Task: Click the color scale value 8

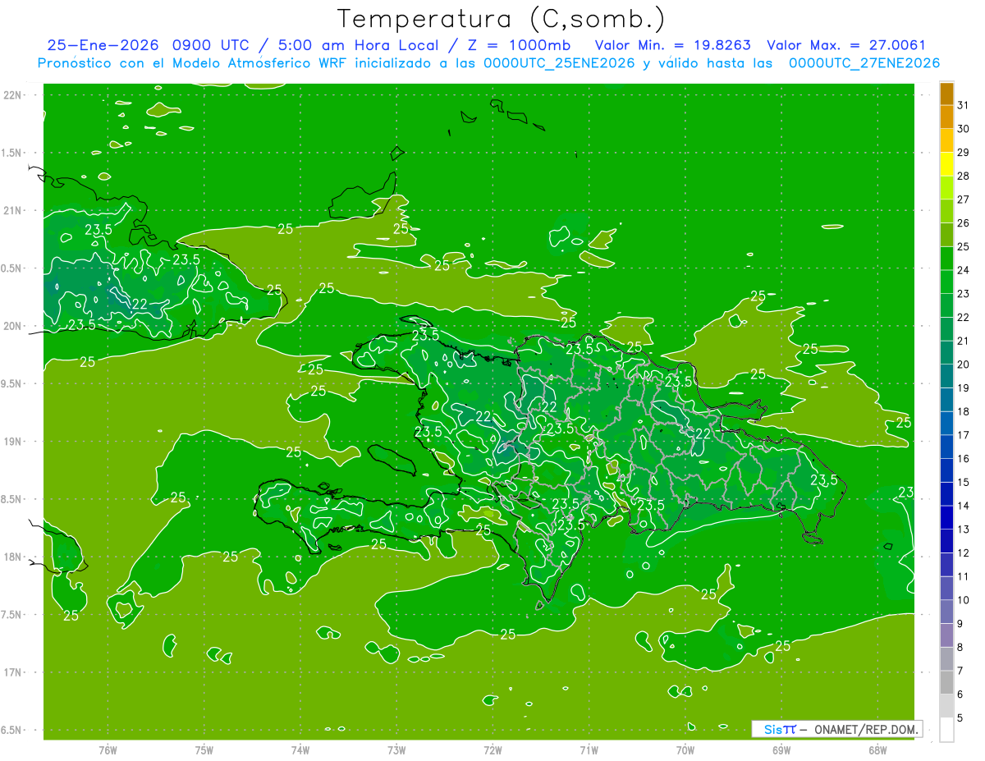Action: pos(960,648)
